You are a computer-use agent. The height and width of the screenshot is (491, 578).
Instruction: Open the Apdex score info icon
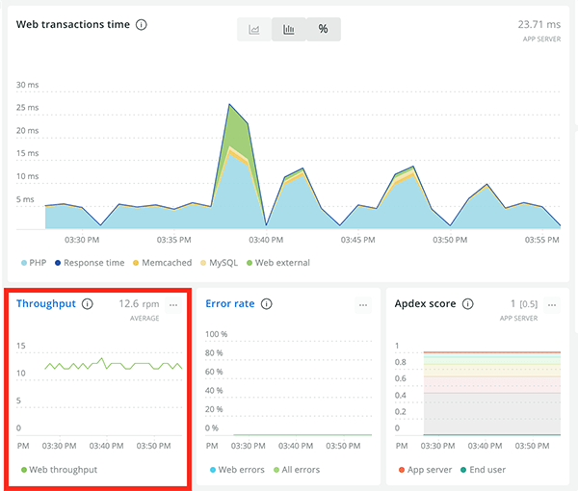coord(466,304)
